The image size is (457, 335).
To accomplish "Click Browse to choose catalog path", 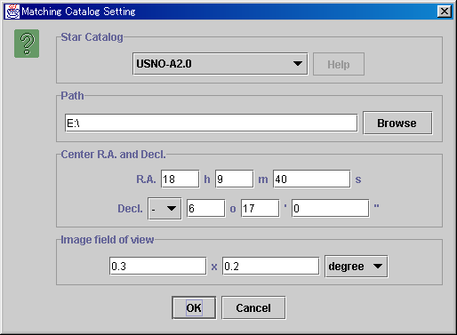I will (x=397, y=123).
